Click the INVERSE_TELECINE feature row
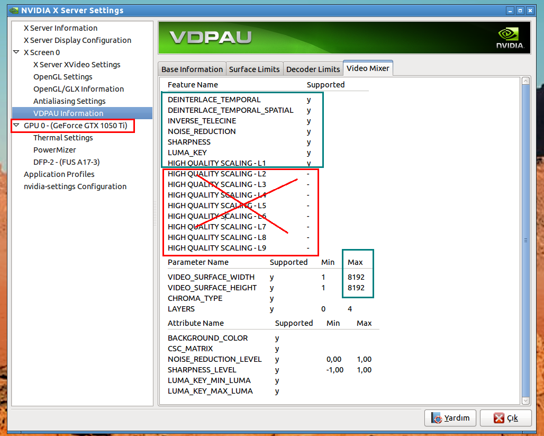Viewport: 544px width, 436px height. click(239, 121)
